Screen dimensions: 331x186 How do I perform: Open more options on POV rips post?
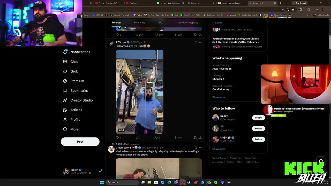[x=200, y=42]
